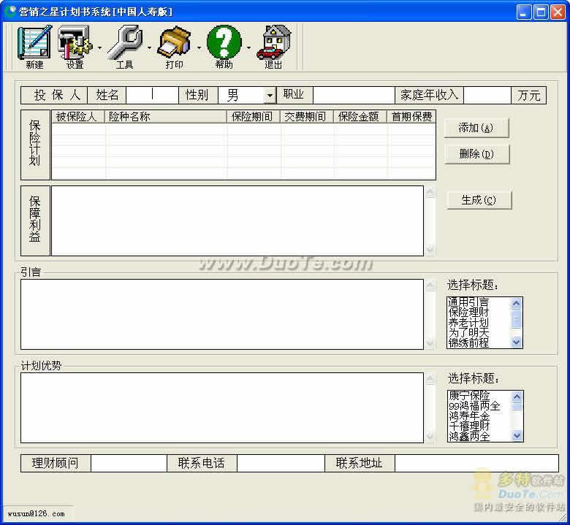This screenshot has height=525, width=570.
Task: Click the 险种名称 column header
Action: [166, 117]
